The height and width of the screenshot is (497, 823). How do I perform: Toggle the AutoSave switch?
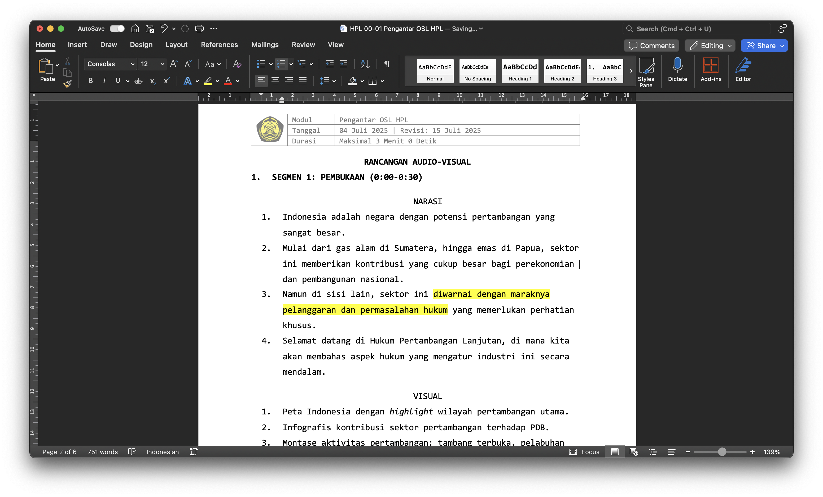[117, 29]
